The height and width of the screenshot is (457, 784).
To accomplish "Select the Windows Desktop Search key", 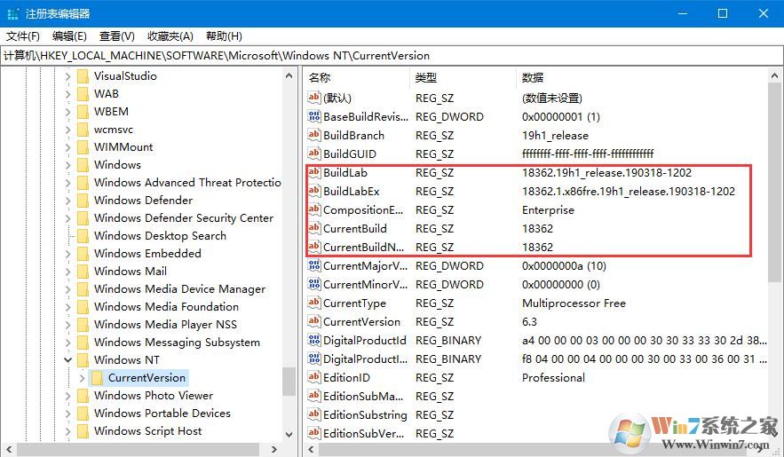I will pos(160,236).
